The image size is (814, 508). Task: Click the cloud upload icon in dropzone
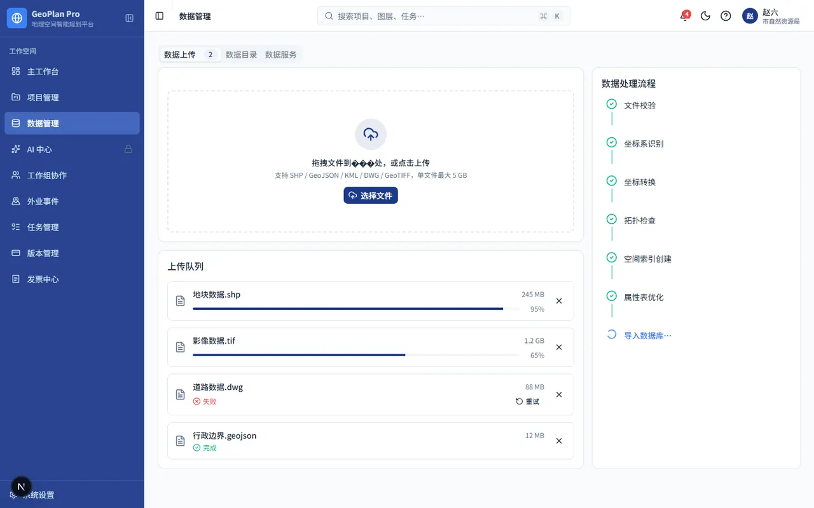point(371,134)
